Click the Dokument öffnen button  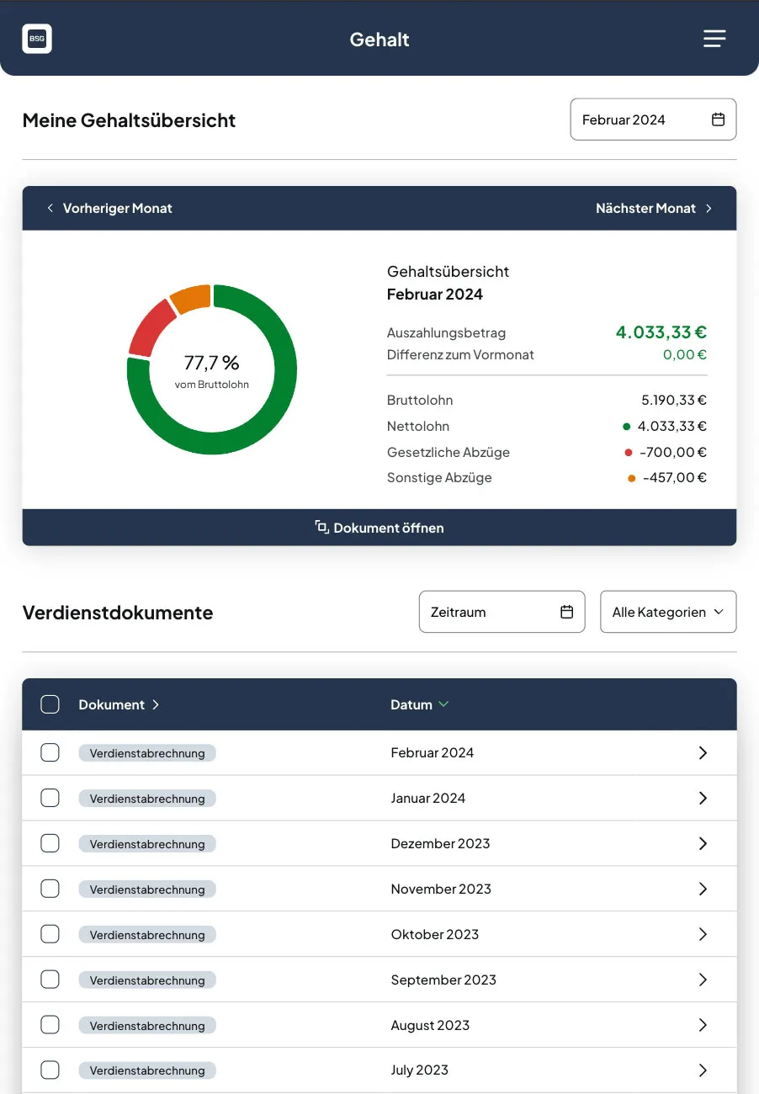point(379,528)
